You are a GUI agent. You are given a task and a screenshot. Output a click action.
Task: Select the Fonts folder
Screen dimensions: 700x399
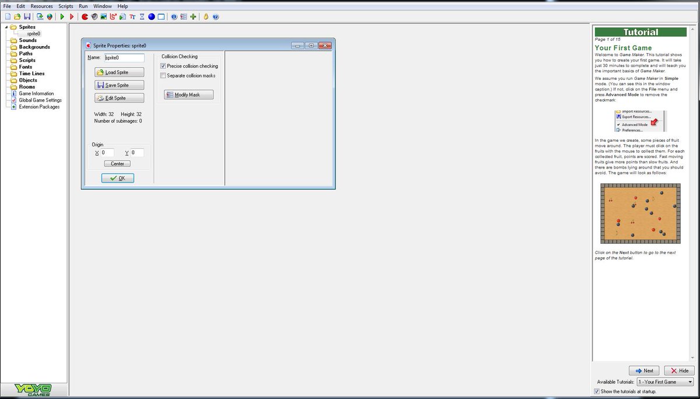click(26, 67)
